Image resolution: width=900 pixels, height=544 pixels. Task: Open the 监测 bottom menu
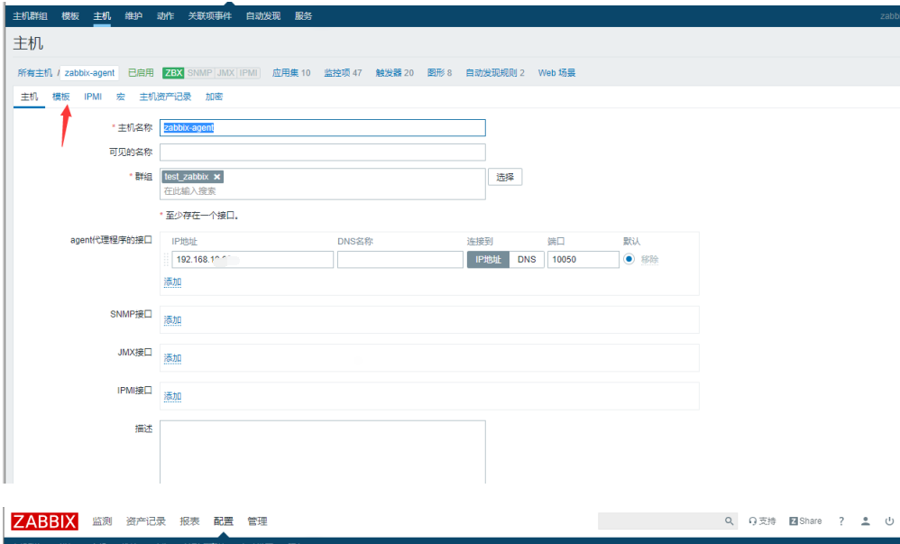click(x=102, y=521)
